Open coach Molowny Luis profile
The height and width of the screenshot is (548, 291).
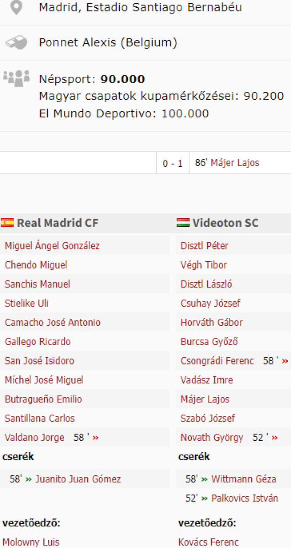pos(31,543)
